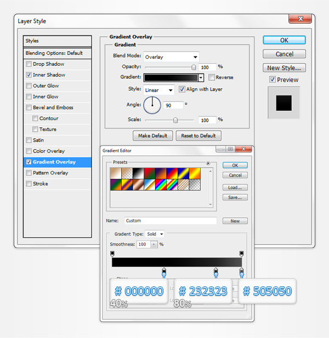Open the Blend Mode dropdown
329x338 pixels.
pyautogui.click(x=171, y=57)
